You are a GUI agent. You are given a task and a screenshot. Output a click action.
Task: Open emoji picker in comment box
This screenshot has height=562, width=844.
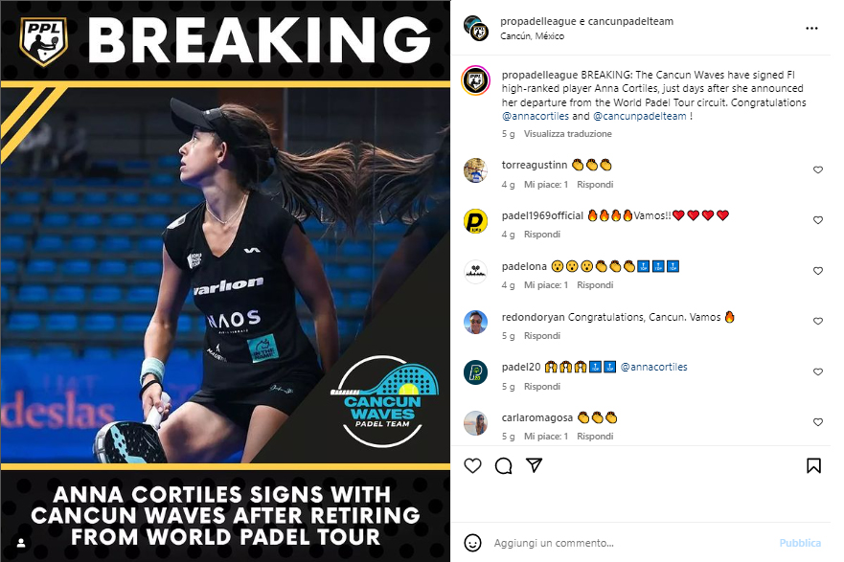pos(472,543)
